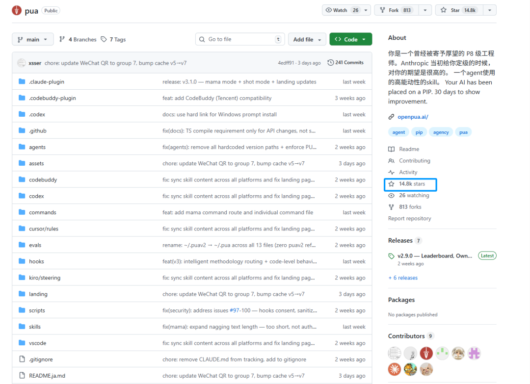The image size is (530, 384).
Task: Open the 4 Branches page
Action: point(78,39)
